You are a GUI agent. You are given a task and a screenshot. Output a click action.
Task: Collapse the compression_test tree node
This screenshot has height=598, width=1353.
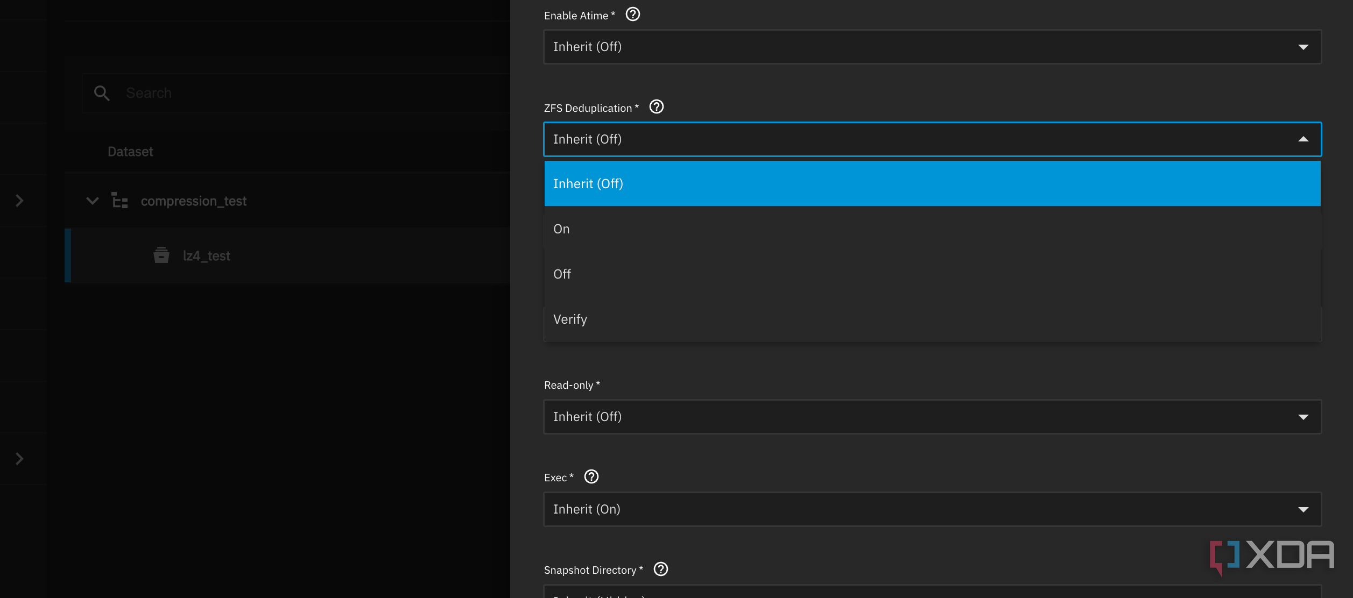pyautogui.click(x=93, y=201)
